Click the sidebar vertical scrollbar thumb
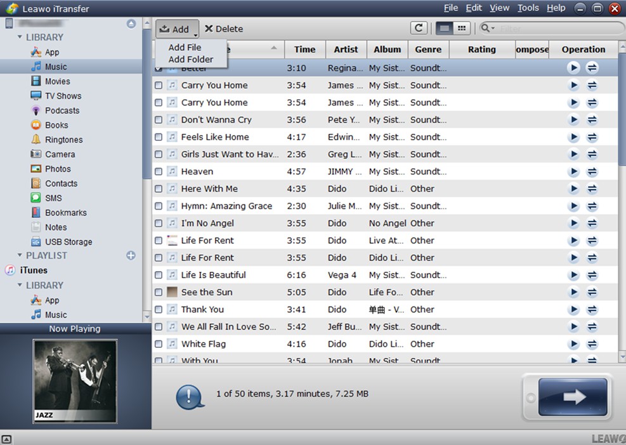Screen dimensions: 626x445 [x=147, y=104]
